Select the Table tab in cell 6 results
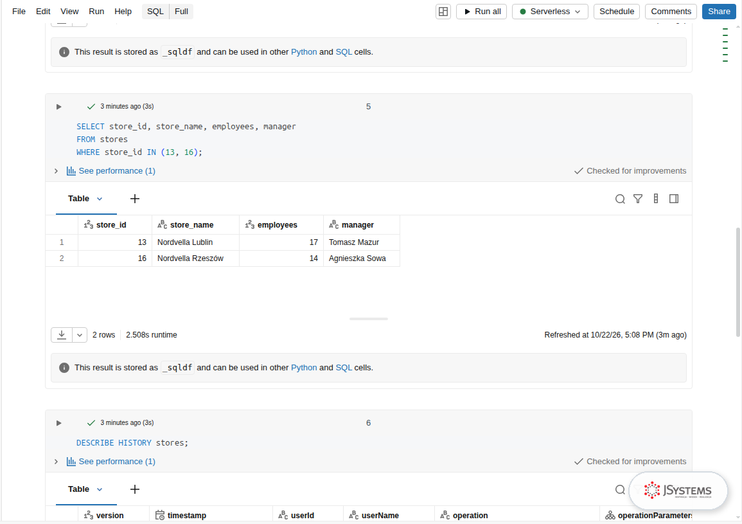 (x=78, y=489)
